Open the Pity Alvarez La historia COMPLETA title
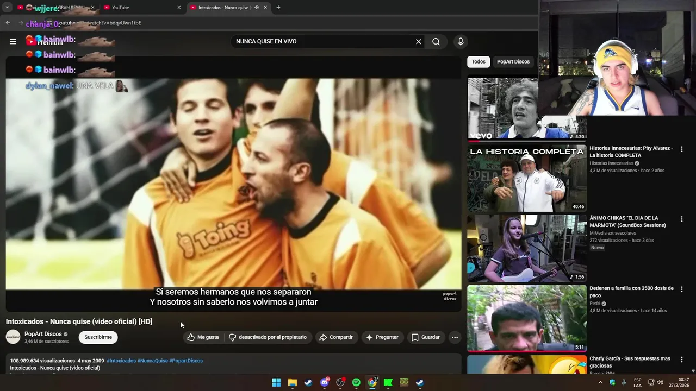This screenshot has width=696, height=391. [x=631, y=152]
